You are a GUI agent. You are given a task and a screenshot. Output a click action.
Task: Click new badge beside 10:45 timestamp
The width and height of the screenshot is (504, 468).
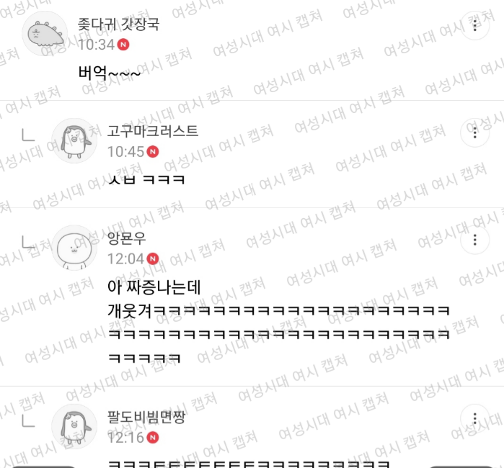[153, 151]
